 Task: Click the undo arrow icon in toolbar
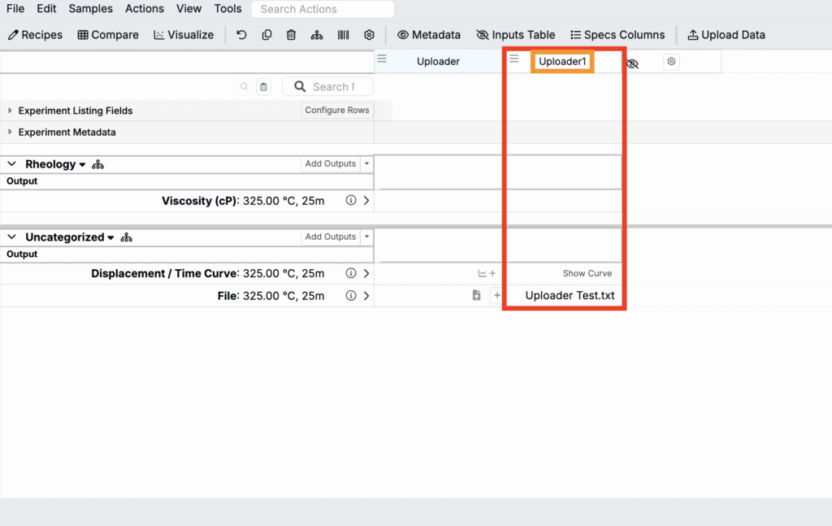[241, 35]
